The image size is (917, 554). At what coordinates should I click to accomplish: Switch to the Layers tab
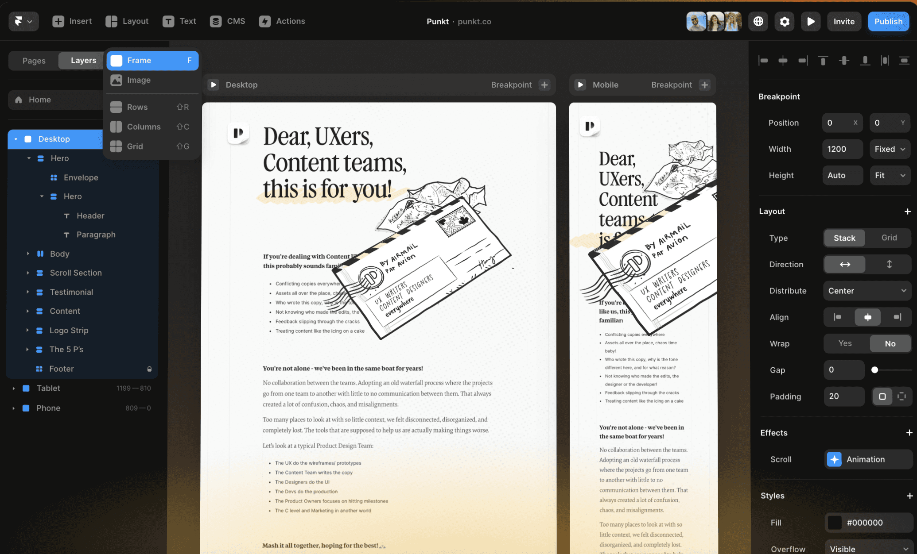click(83, 61)
